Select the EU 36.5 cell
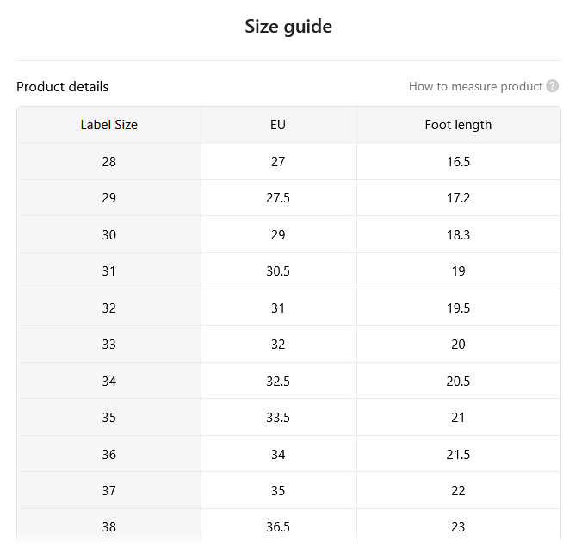This screenshot has height=547, width=563. coord(278,527)
